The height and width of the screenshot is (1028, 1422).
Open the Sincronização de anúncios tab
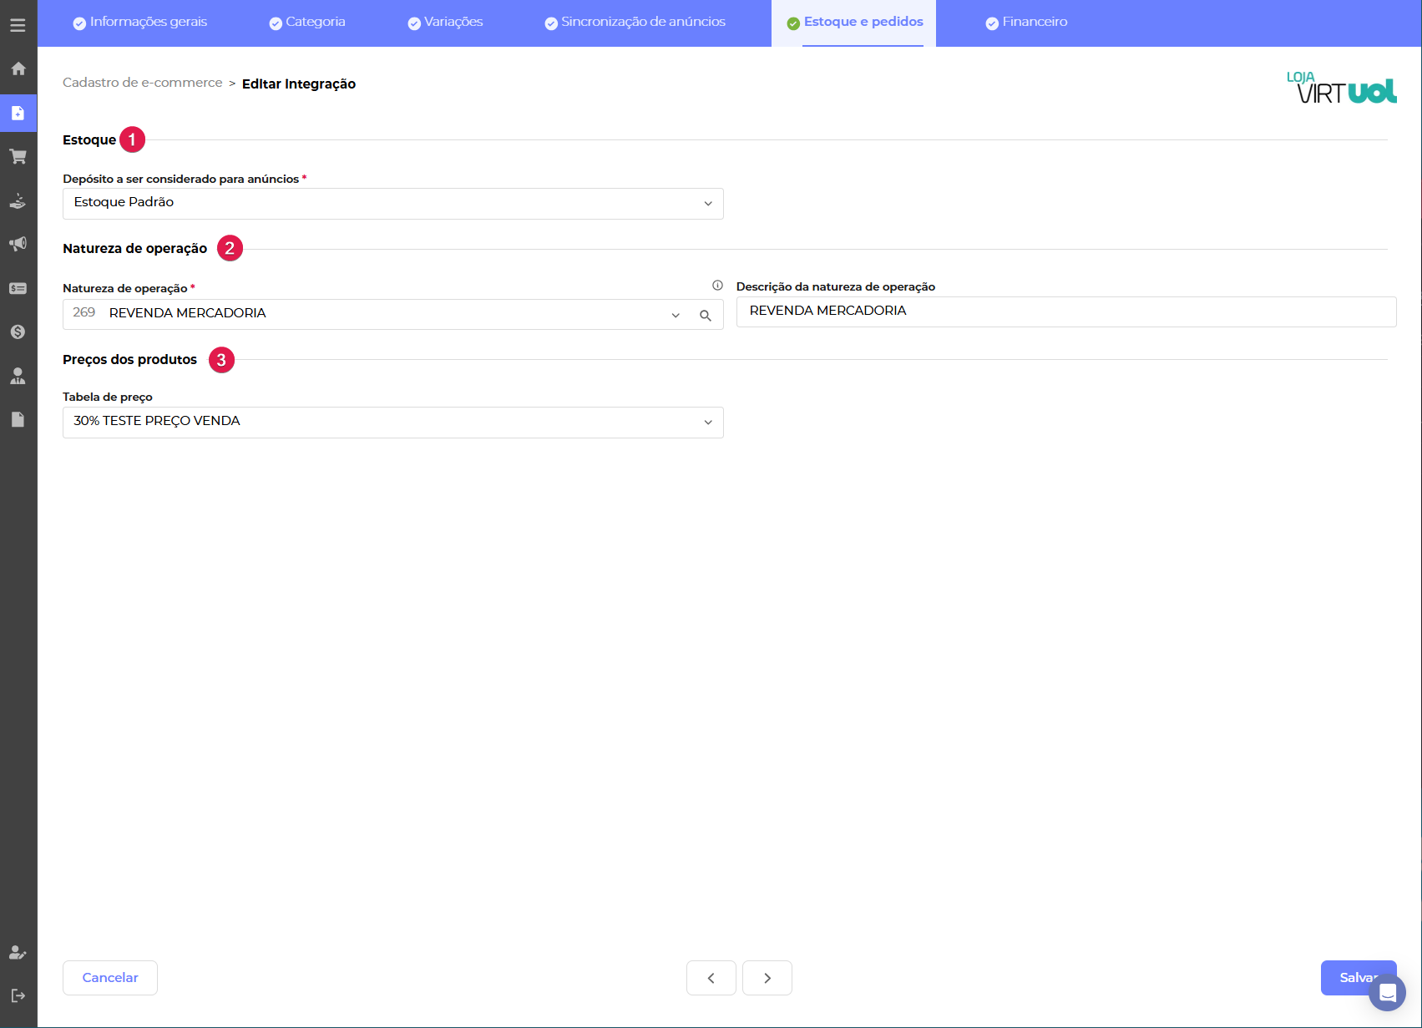(635, 23)
